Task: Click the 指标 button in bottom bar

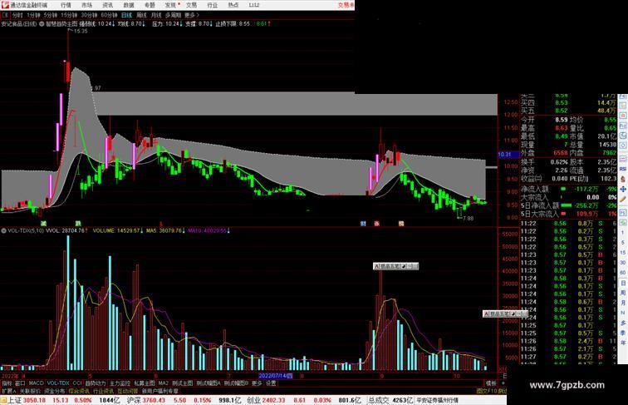Action: click(x=7, y=383)
